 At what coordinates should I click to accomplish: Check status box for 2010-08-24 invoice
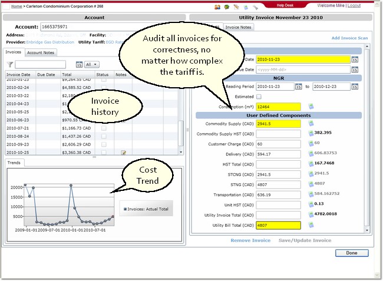pos(104,136)
